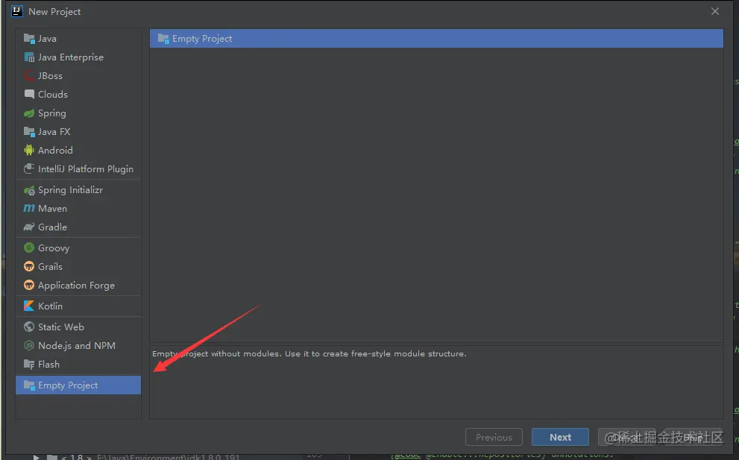Screen dimensions: 739x460
Task: Pick Java FX label text
Action: (54, 132)
